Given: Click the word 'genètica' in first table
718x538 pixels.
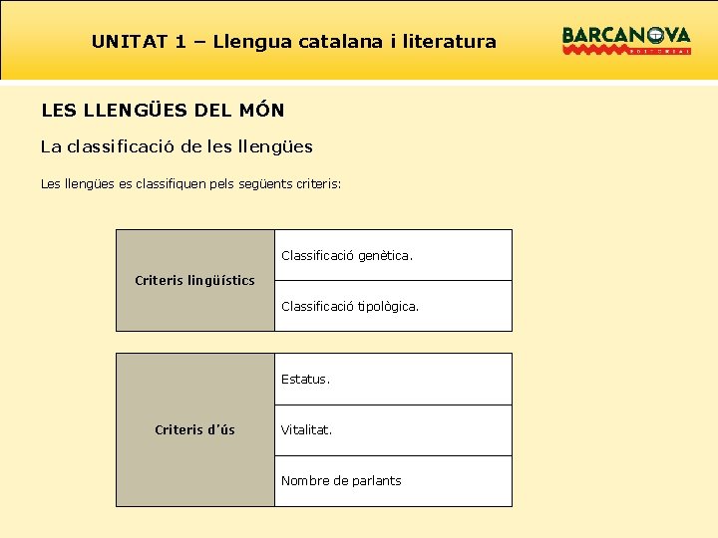Looking at the screenshot, I should [384, 256].
